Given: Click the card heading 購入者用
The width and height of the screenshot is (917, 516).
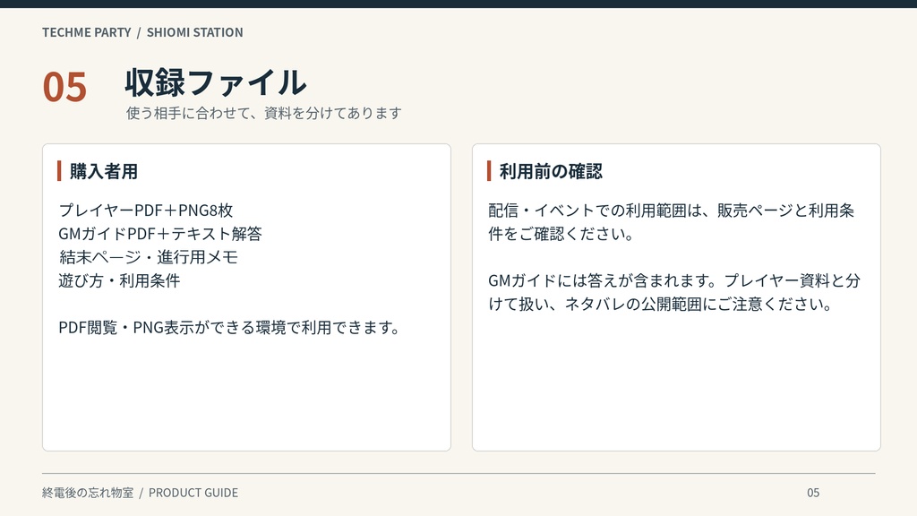Looking at the screenshot, I should tap(104, 171).
